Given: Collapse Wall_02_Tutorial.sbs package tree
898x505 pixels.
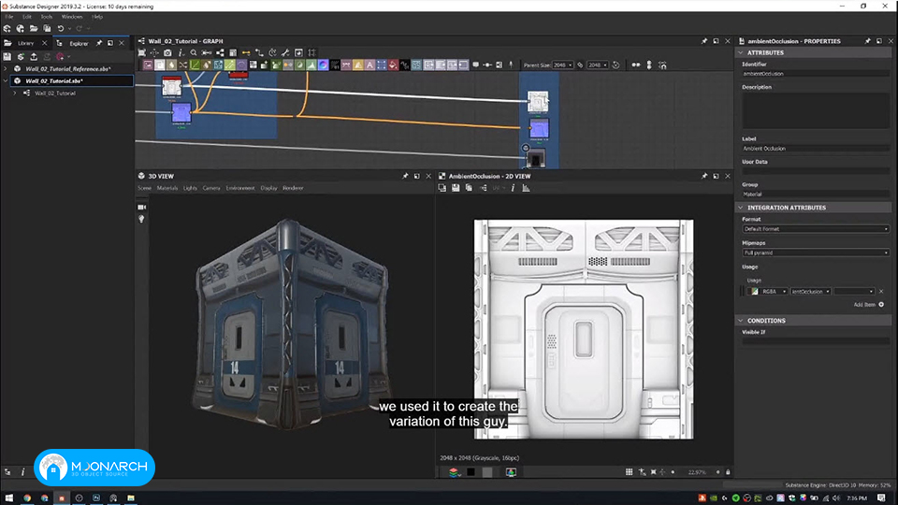Looking at the screenshot, I should click(x=6, y=80).
